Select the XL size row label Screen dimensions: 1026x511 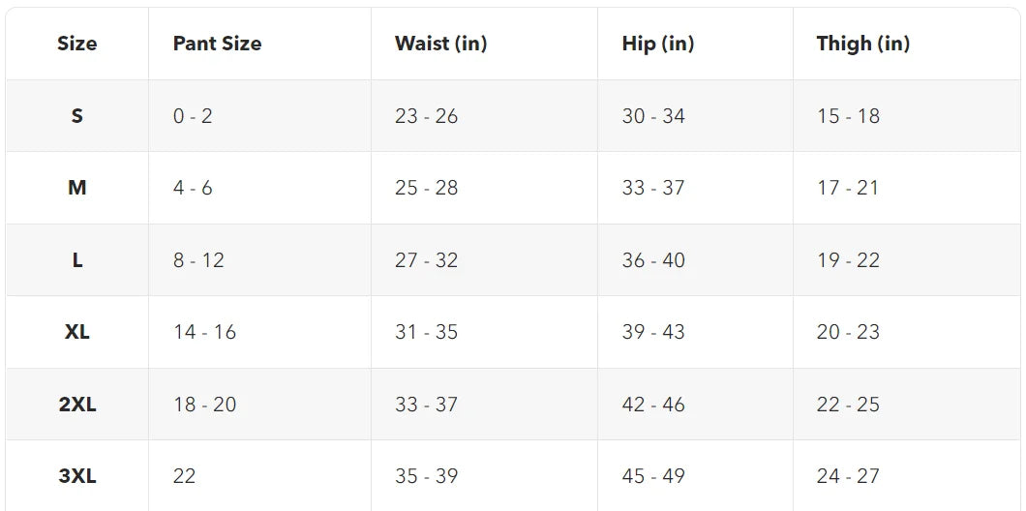click(76, 332)
